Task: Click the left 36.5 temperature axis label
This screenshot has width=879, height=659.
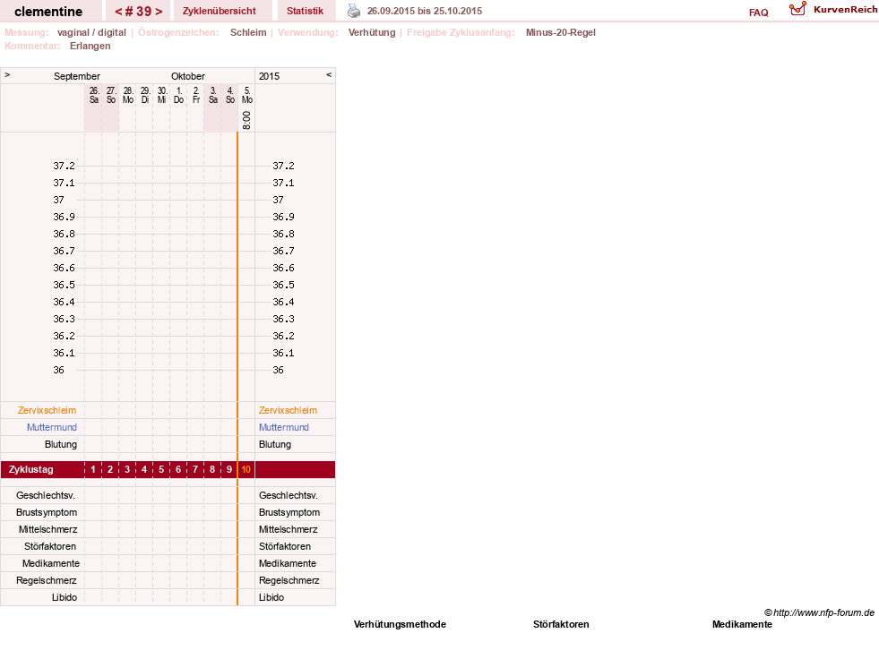Action: pyautogui.click(x=64, y=285)
